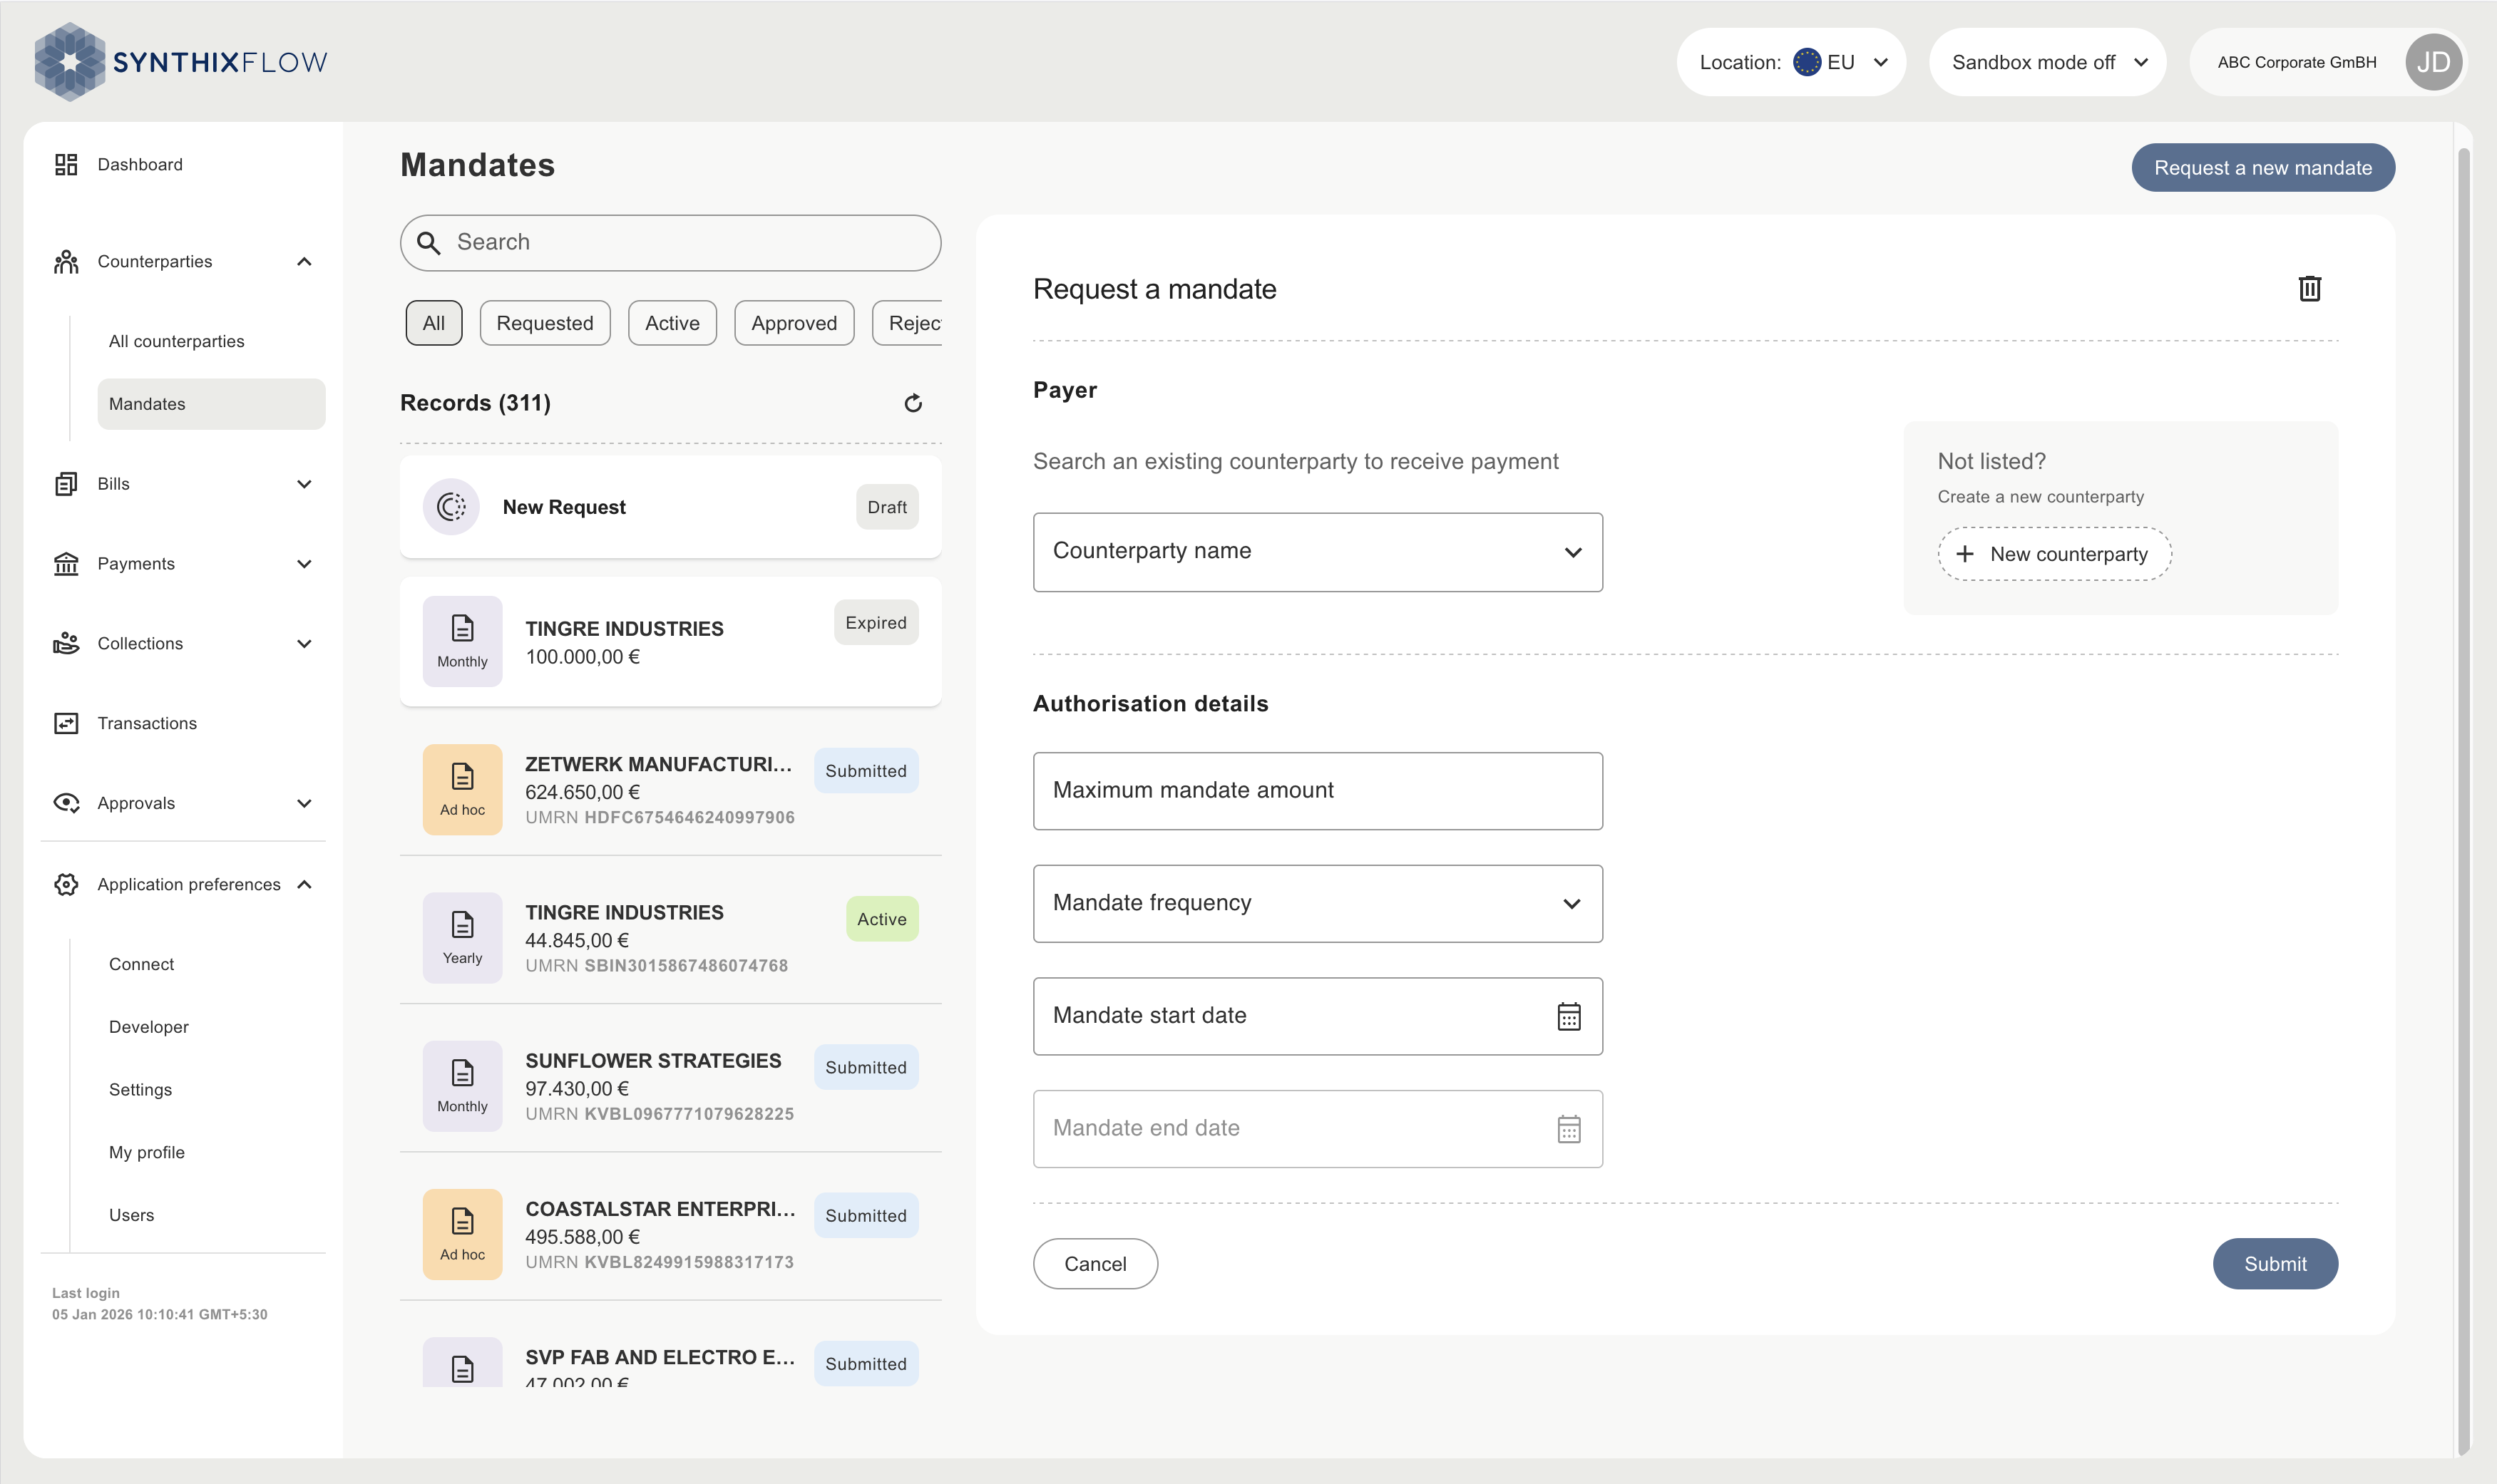The height and width of the screenshot is (1484, 2497).
Task: Click the Expired status badge
Action: tap(876, 623)
